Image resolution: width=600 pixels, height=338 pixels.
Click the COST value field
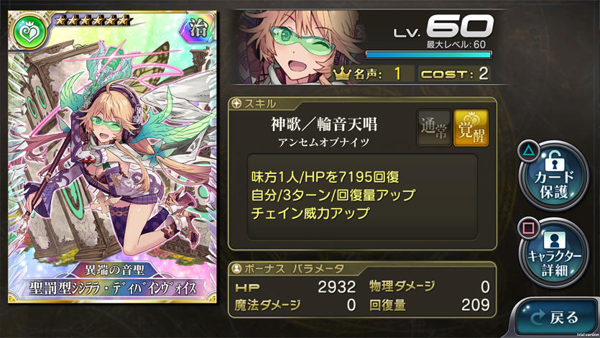(455, 73)
